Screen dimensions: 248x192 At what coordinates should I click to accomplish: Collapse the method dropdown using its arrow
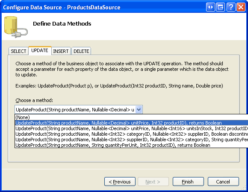(x=139, y=110)
